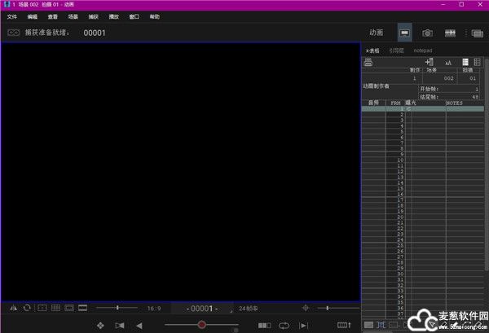Toggle the image flip/mirror icon
The image size is (489, 333).
click(x=12, y=309)
